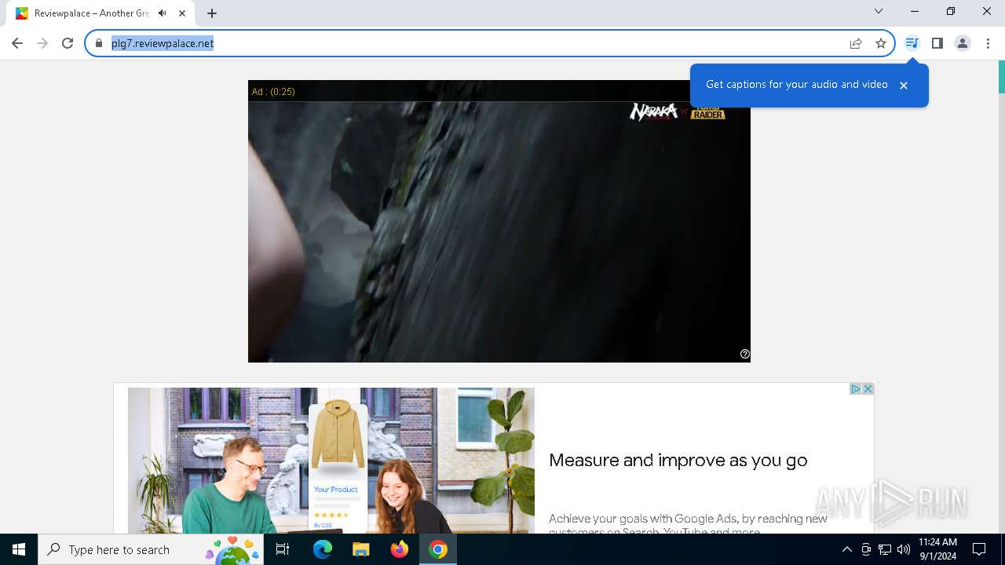Viewport: 1005px width, 565px height.
Task: Show hidden system tray icons
Action: point(846,549)
